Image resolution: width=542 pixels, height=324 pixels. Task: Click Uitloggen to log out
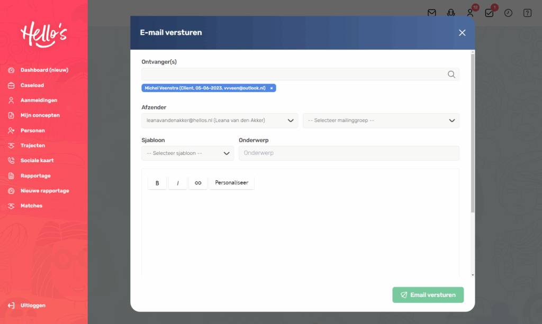(33, 306)
